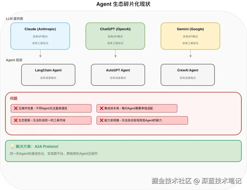This screenshot has width=247, height=190.
Task: Select the Gemini (Google) box
Action: pos(190,36)
